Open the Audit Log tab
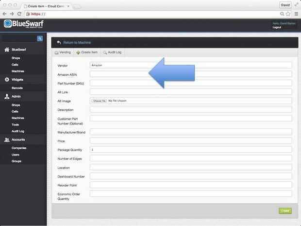301x226 pixels. (112, 52)
